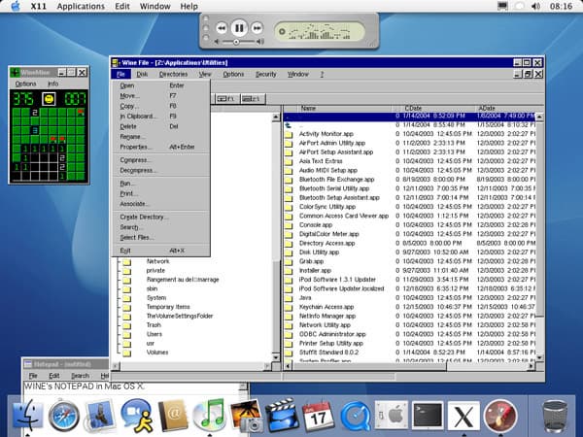Open the Directories menu in Wine File

173,74
